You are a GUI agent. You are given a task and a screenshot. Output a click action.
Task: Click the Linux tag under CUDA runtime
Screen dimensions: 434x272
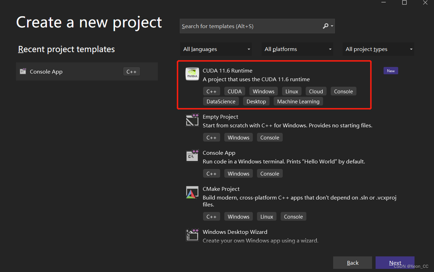click(x=292, y=91)
